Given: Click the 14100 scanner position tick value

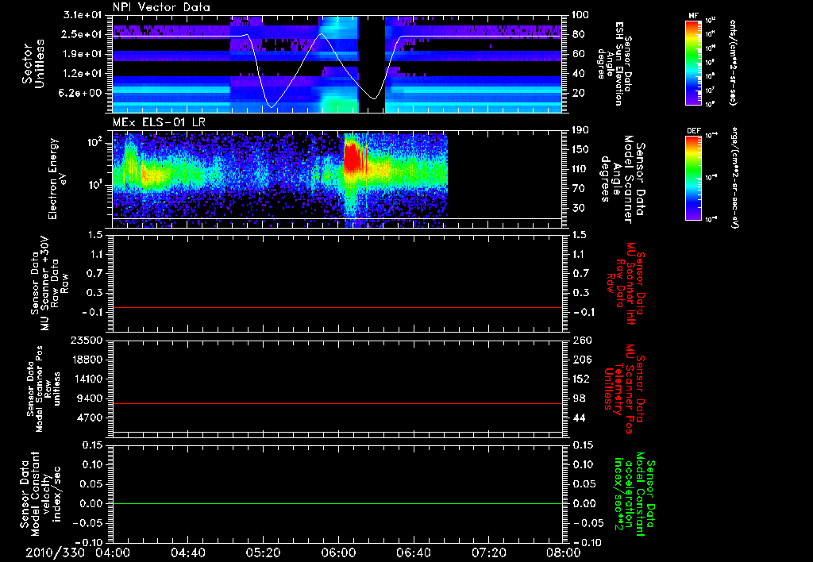Looking at the screenshot, I should click(87, 379).
